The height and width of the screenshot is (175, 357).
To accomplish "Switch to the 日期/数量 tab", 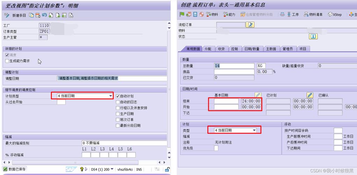I will (x=252, y=49).
